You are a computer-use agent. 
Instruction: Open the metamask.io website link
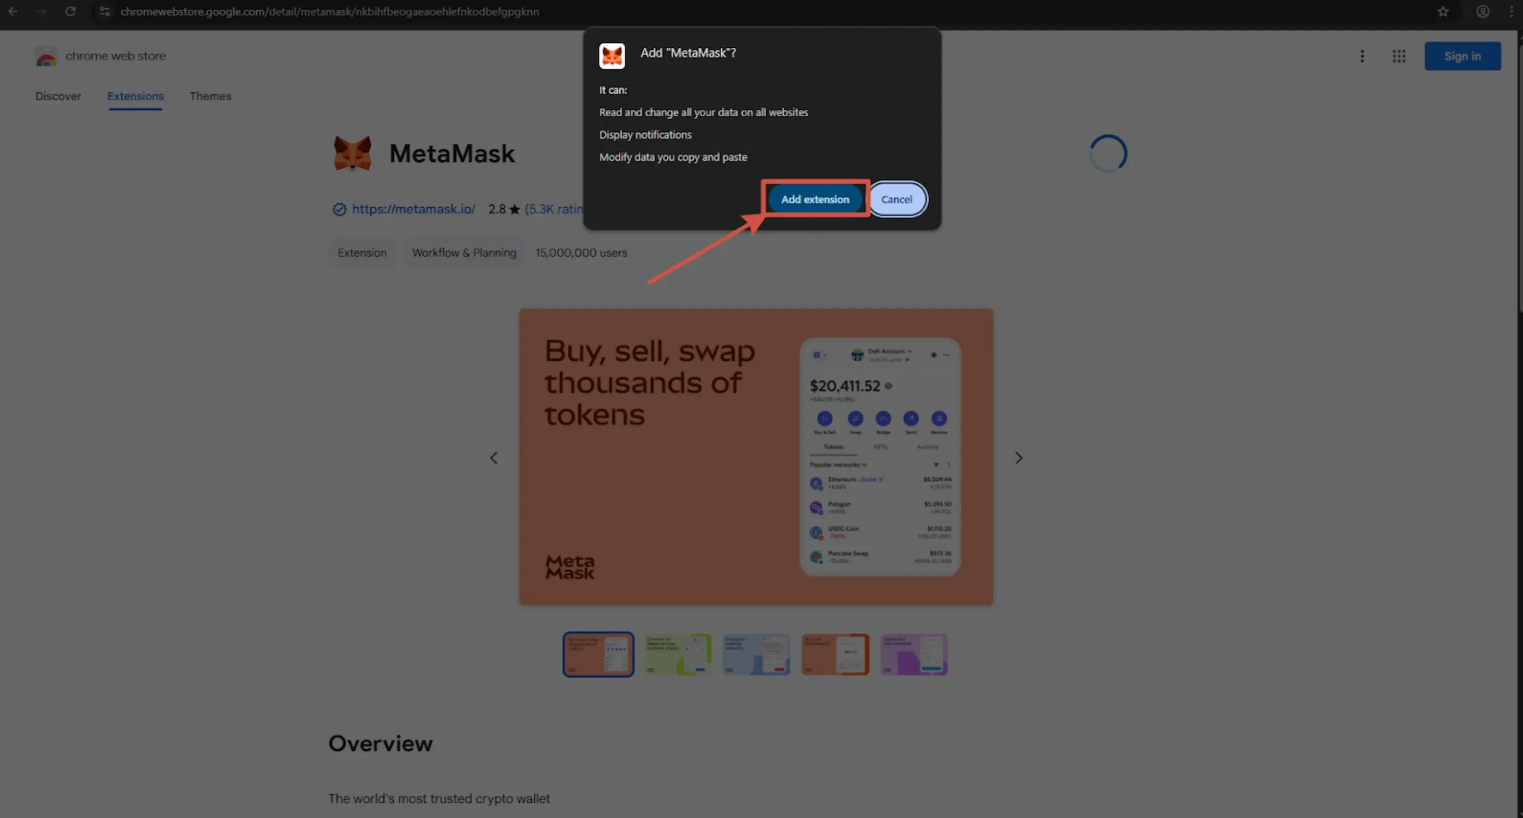[x=413, y=209]
